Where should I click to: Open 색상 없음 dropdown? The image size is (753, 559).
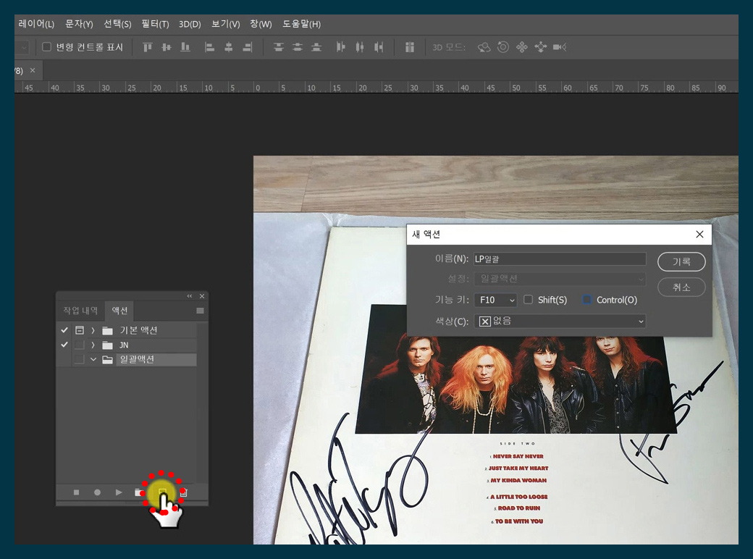[560, 321]
